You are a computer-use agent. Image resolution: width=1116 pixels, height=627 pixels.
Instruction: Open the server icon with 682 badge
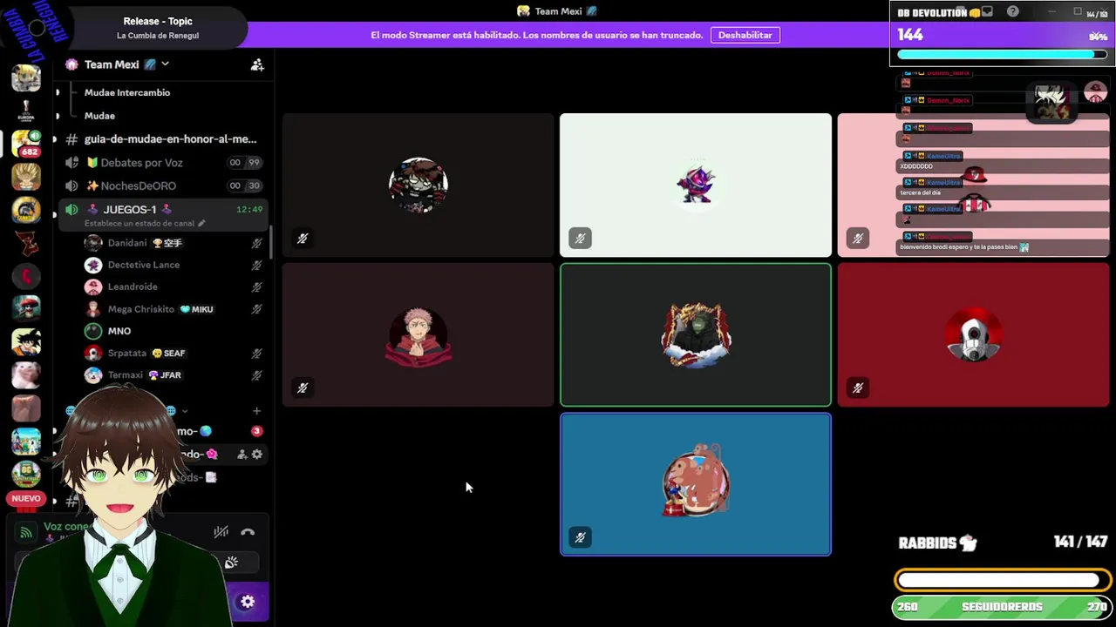pyautogui.click(x=26, y=144)
